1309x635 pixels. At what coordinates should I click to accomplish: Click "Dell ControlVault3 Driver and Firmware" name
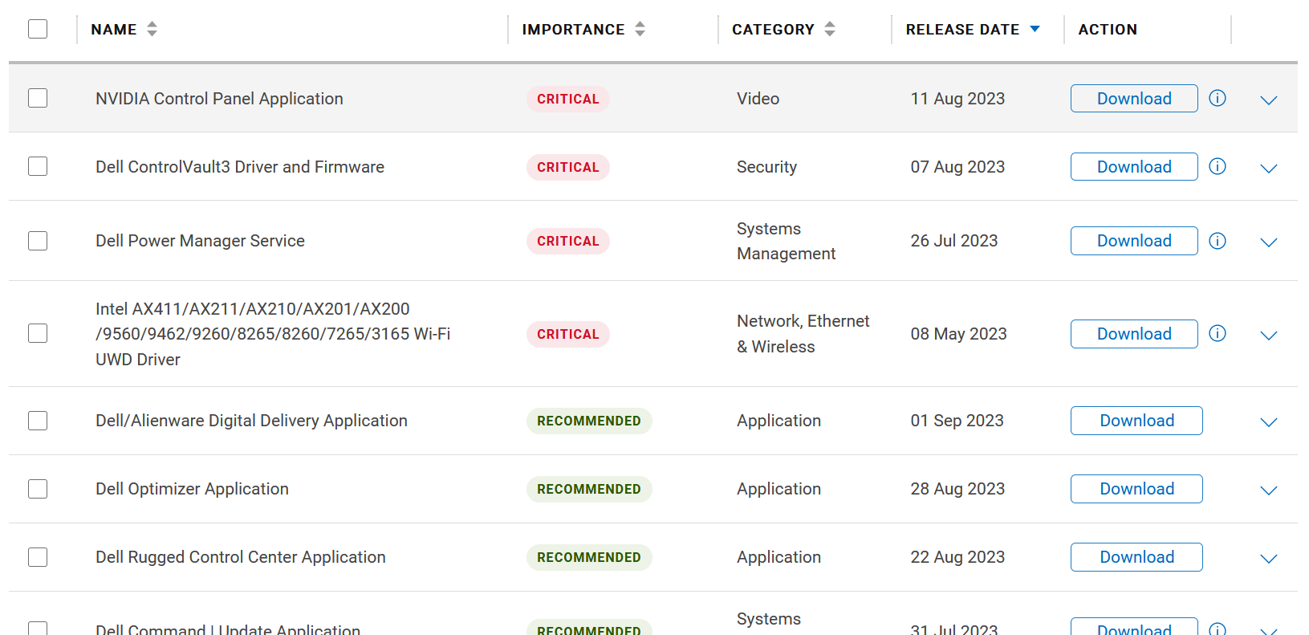(240, 167)
